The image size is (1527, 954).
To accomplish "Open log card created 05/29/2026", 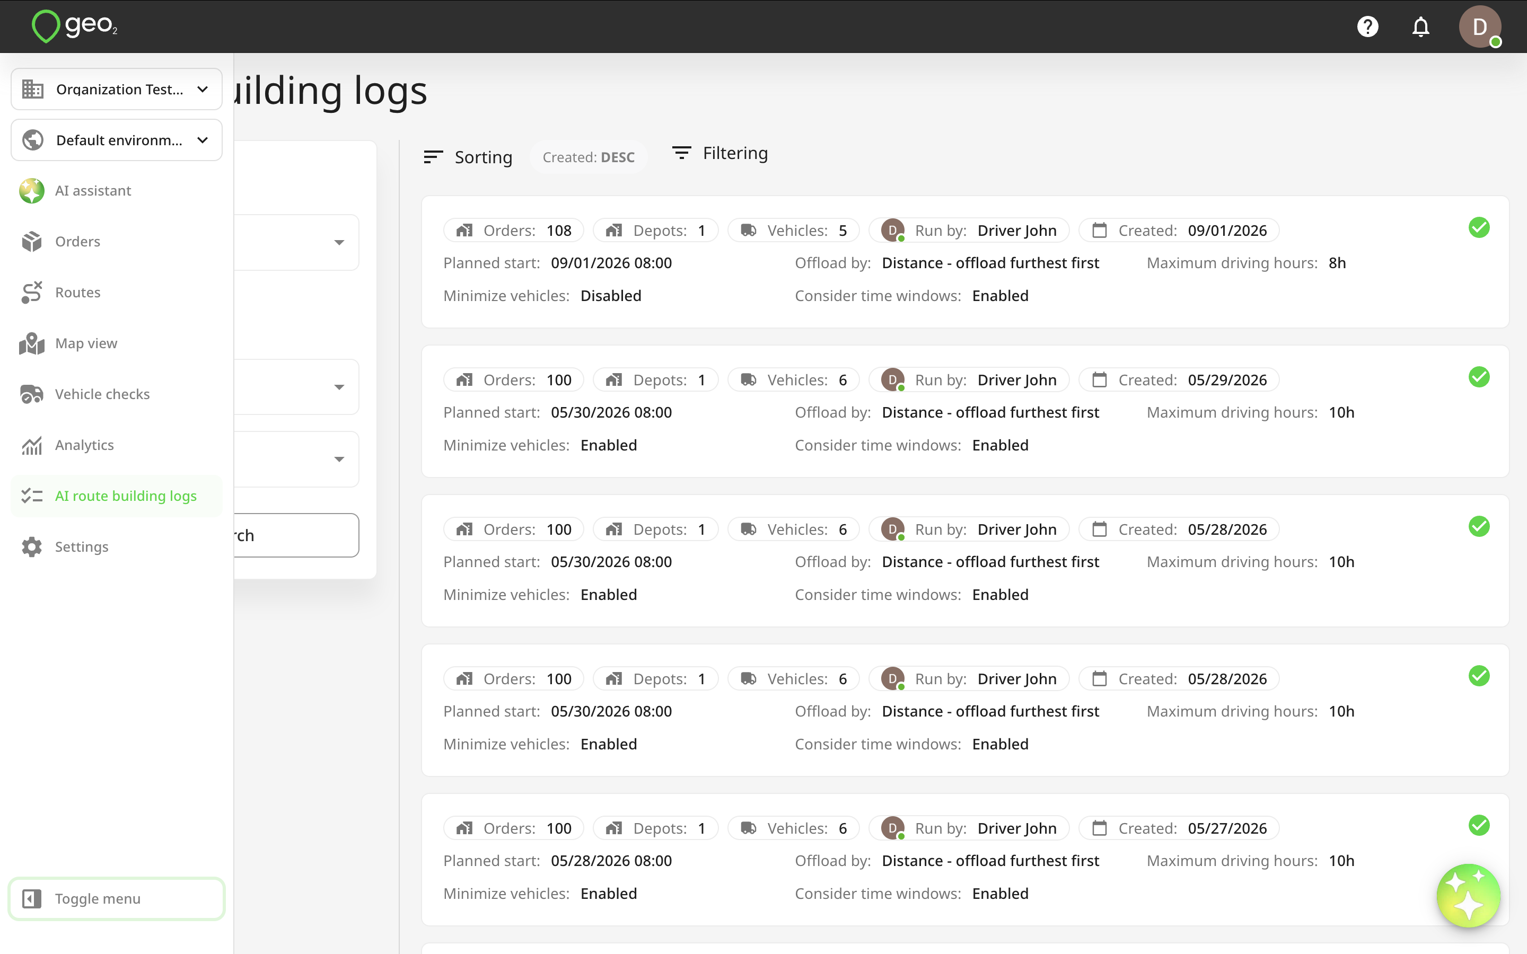I will (965, 411).
